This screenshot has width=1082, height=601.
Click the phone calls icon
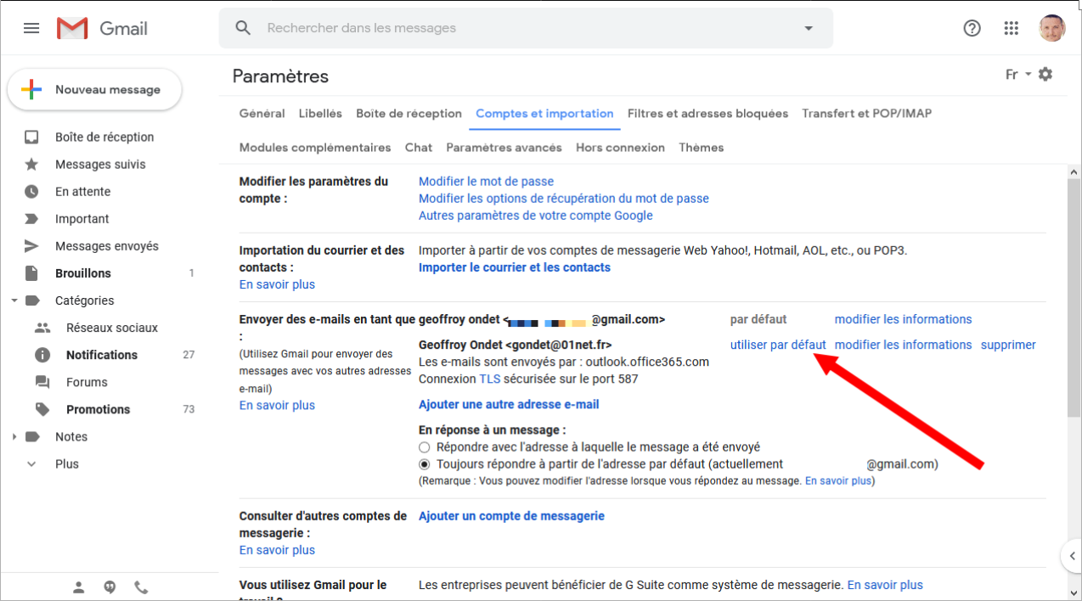[141, 587]
